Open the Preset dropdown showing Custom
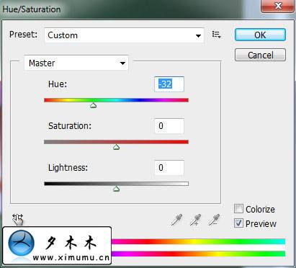296x268 pixels. 124,35
